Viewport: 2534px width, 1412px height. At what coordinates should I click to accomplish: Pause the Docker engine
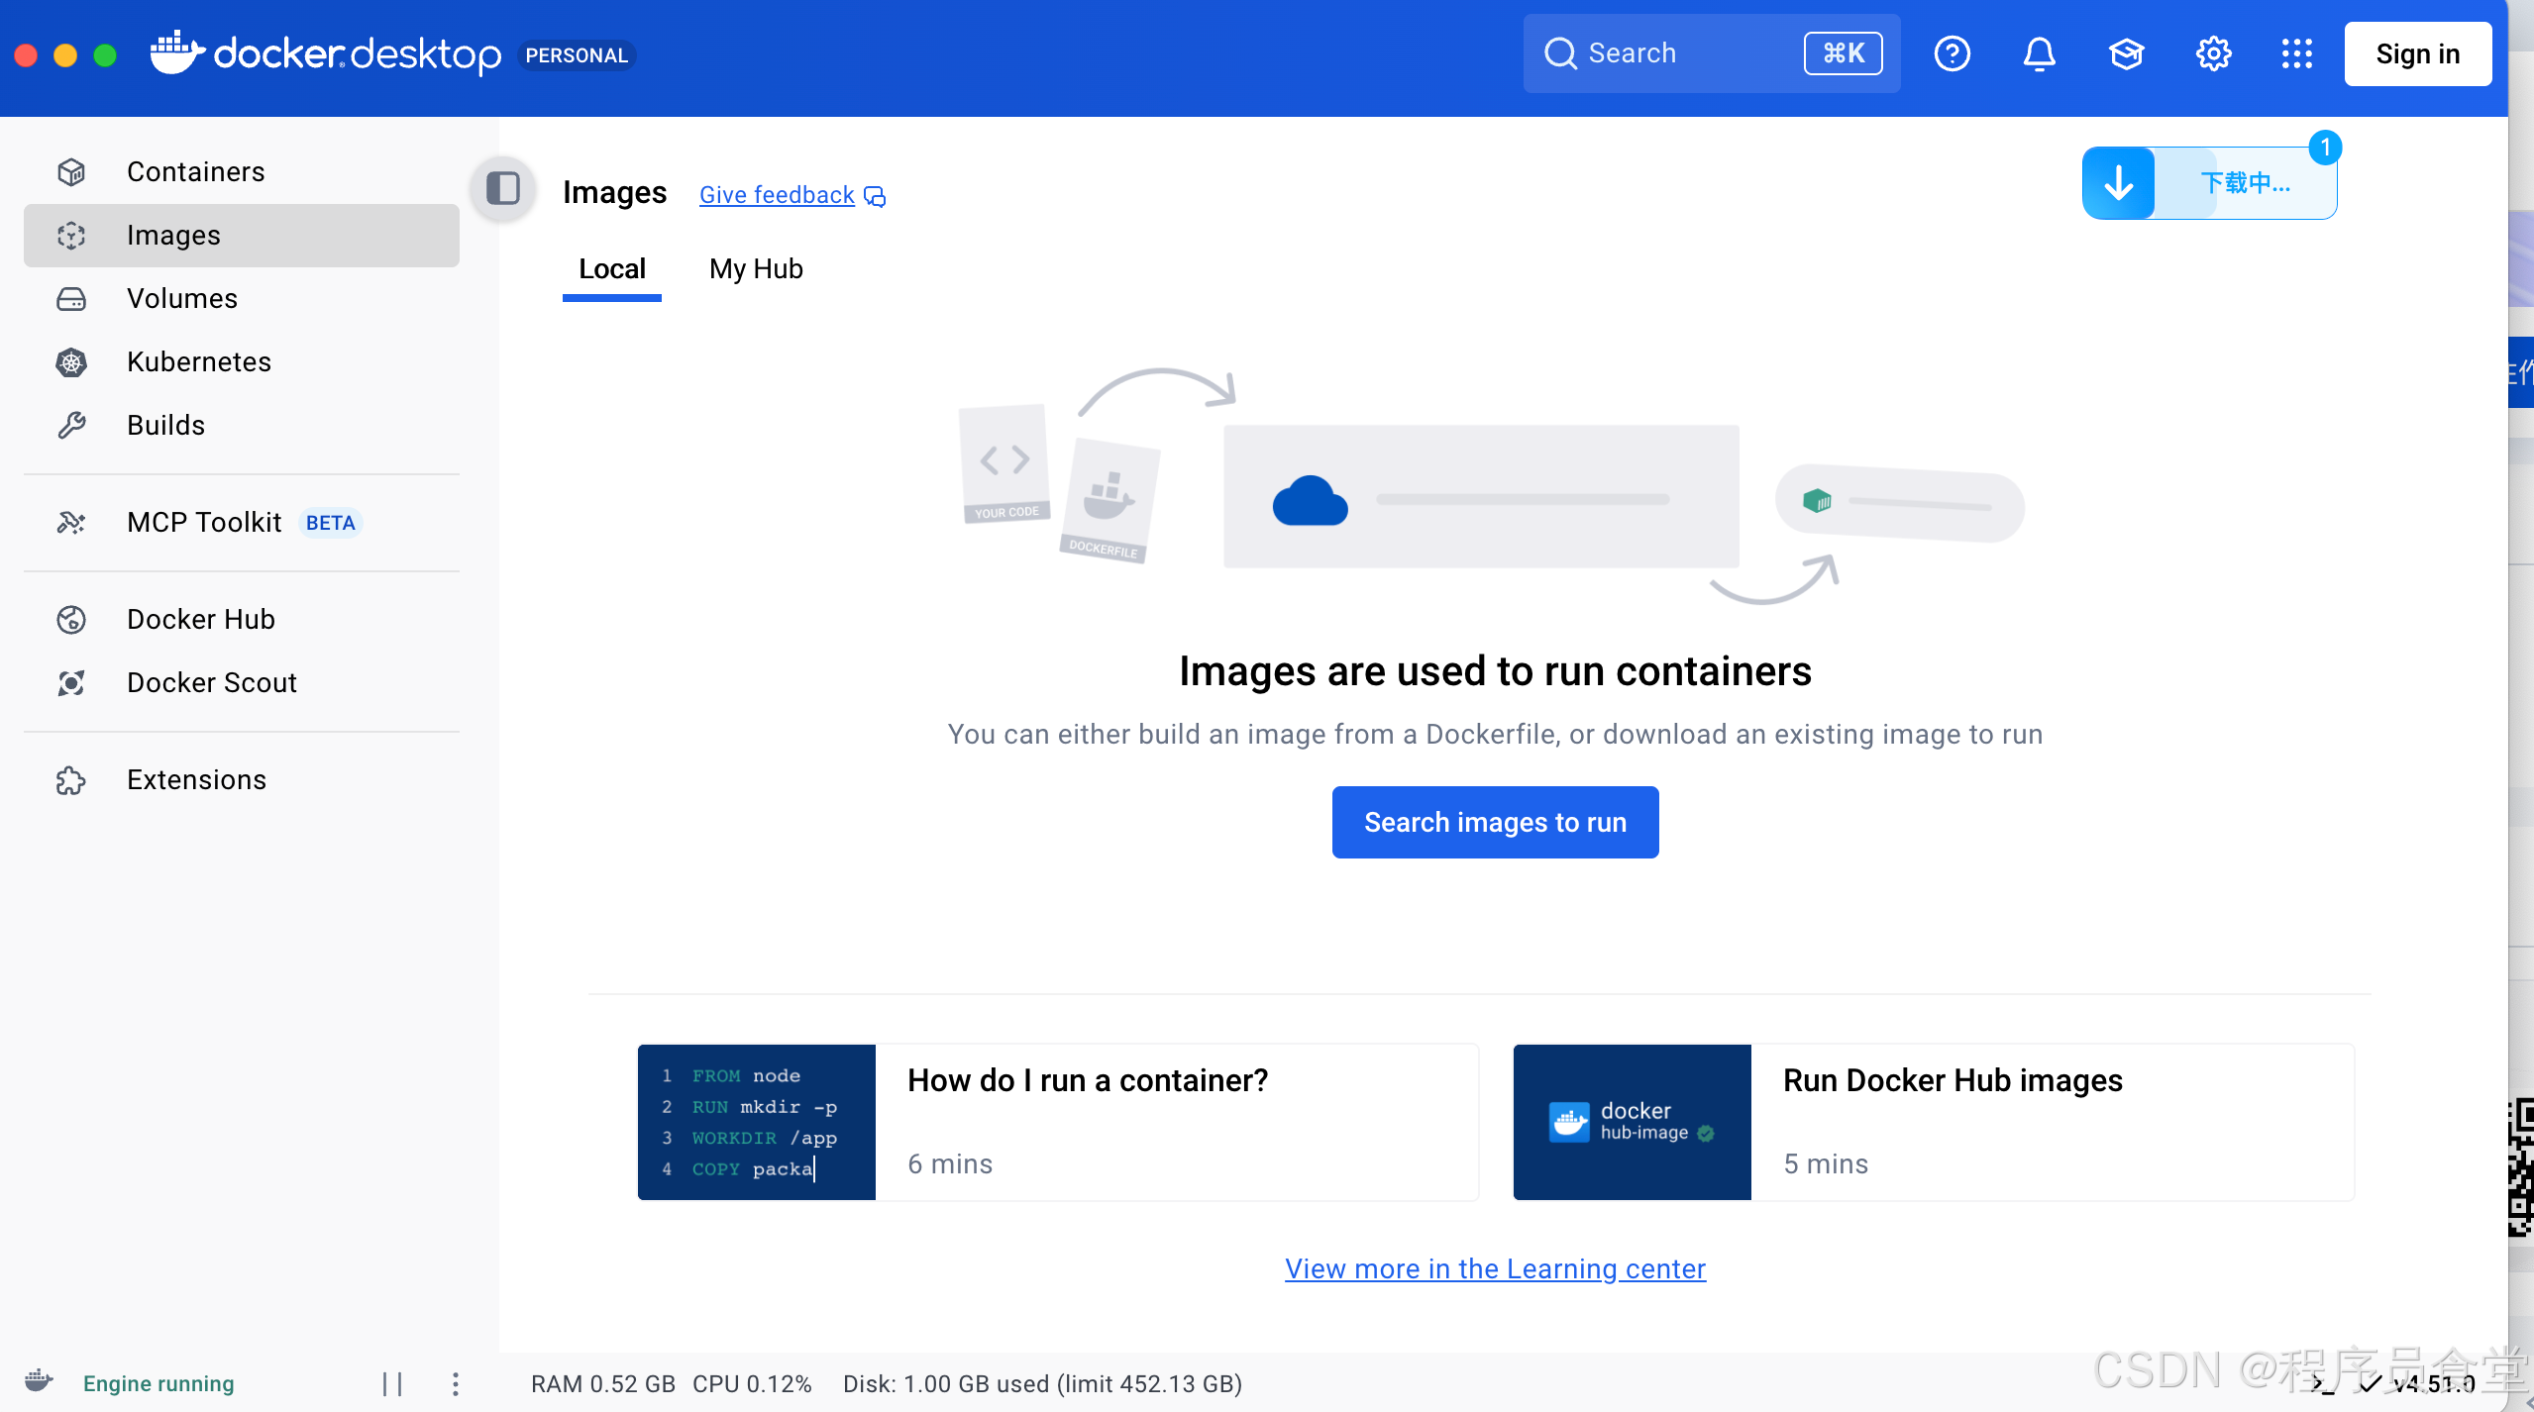point(392,1383)
